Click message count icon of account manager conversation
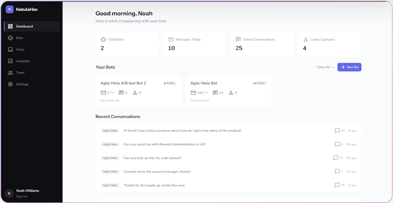Viewport: 393px width, 203px height. click(x=337, y=172)
